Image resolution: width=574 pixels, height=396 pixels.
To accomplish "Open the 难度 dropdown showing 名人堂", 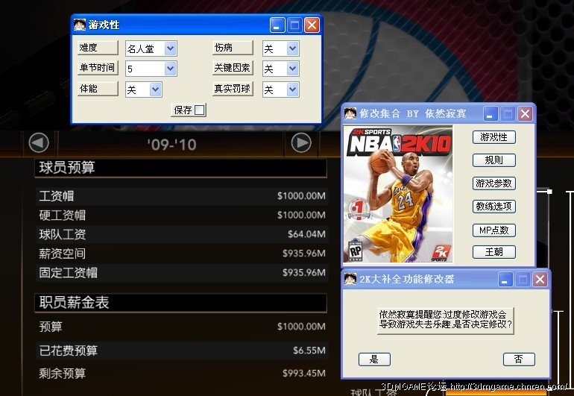I will (x=170, y=48).
